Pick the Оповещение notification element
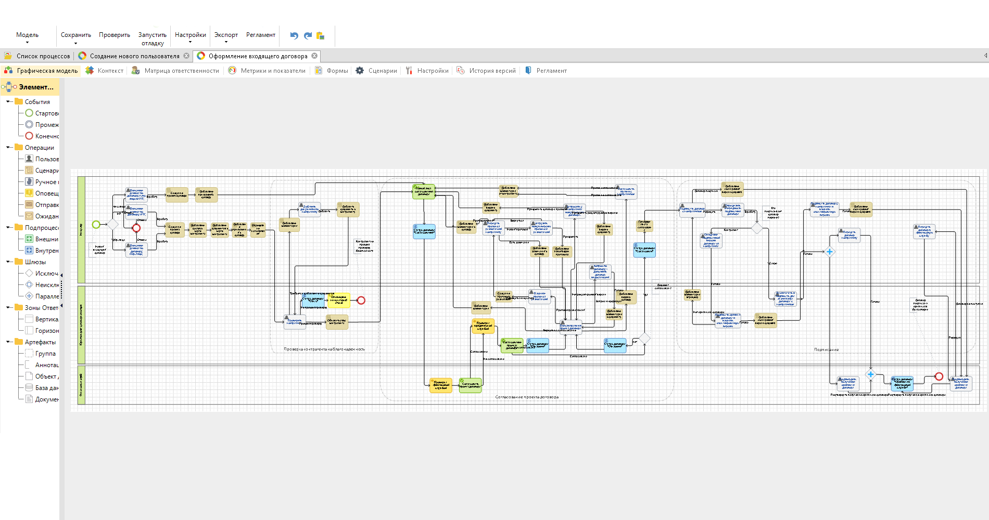 (x=42, y=193)
